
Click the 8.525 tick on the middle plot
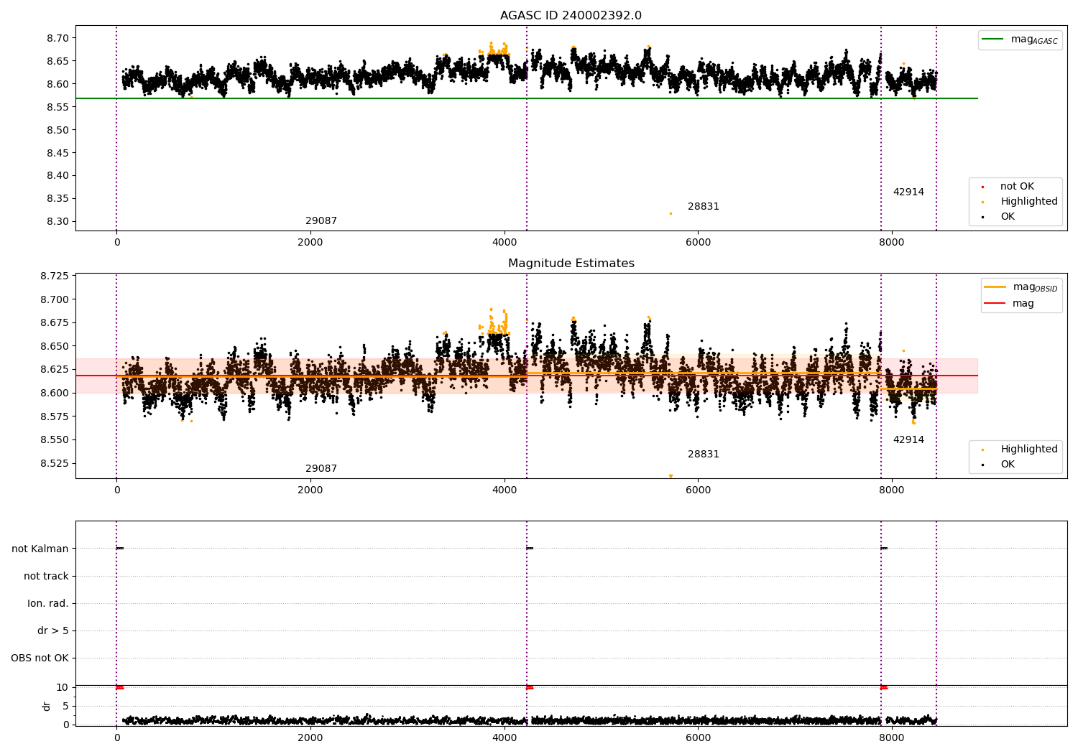pyautogui.click(x=55, y=463)
